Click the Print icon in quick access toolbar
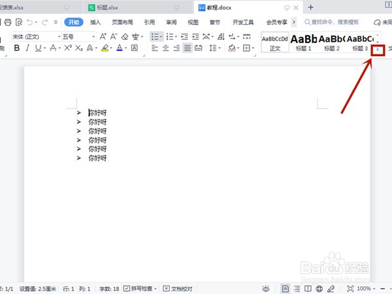 point(8,22)
